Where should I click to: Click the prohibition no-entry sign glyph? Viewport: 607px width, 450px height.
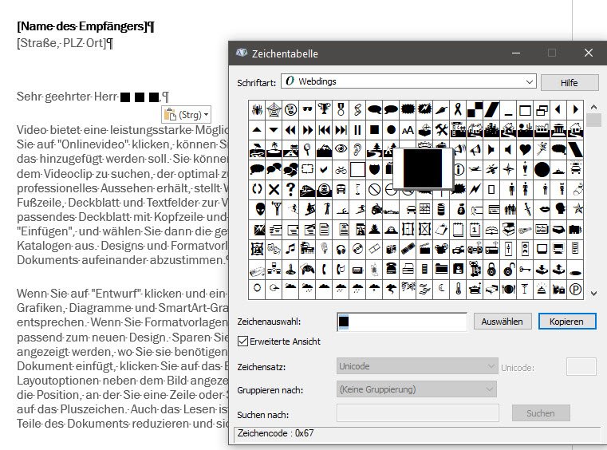coord(374,189)
